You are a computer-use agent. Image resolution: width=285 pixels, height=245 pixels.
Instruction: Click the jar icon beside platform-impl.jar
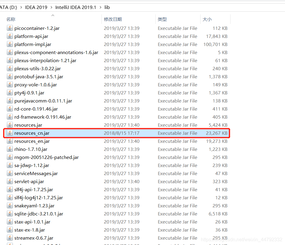tap(10, 44)
